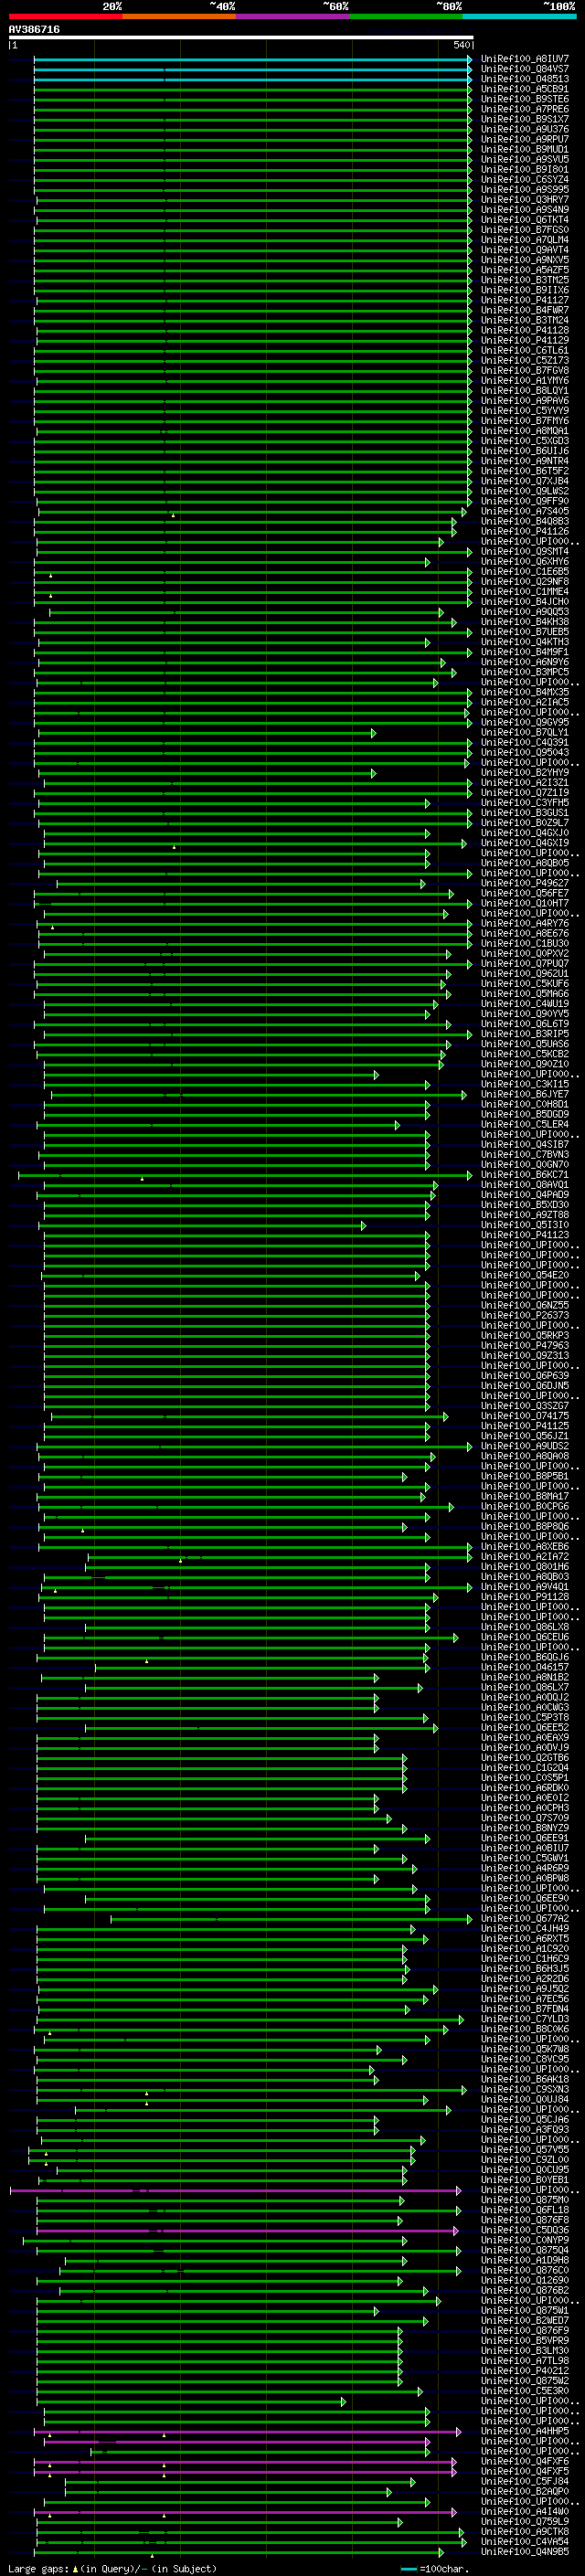This screenshot has width=585, height=2576.
Task: Click the white query sequence bar
Action: pyautogui.click(x=241, y=38)
